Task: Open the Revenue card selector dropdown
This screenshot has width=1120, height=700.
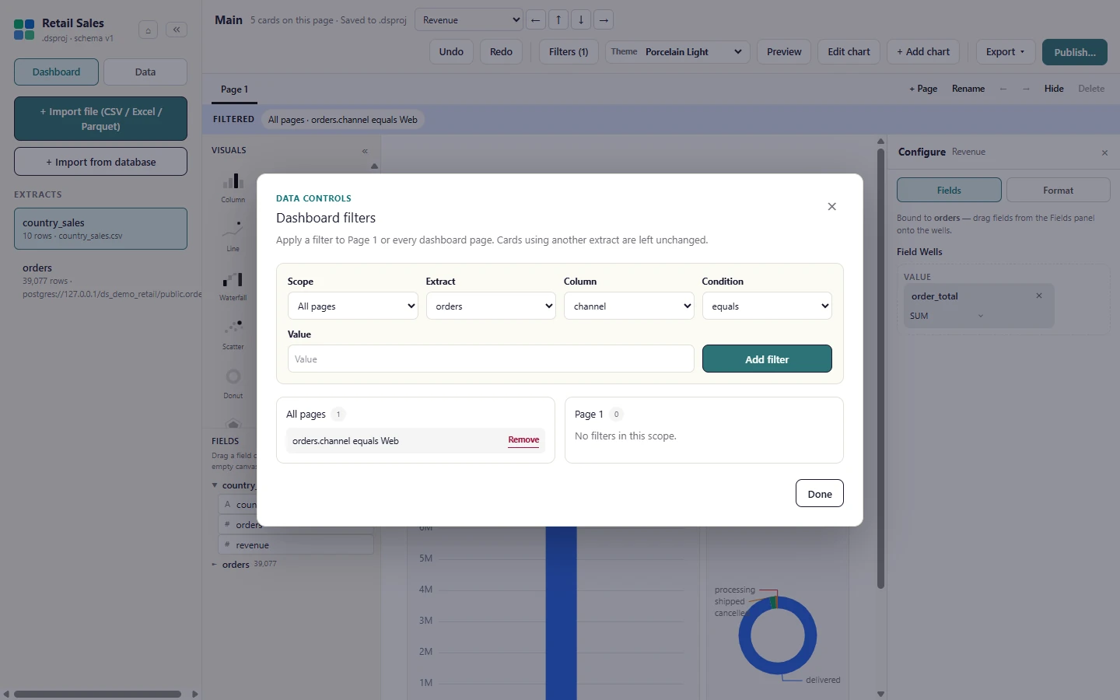Action: click(469, 20)
